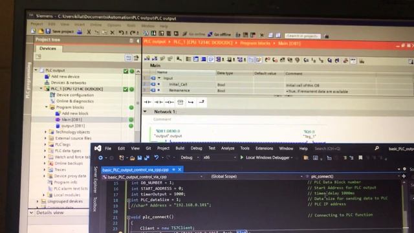Insert a coil from the LAD favorites bar

169,102
